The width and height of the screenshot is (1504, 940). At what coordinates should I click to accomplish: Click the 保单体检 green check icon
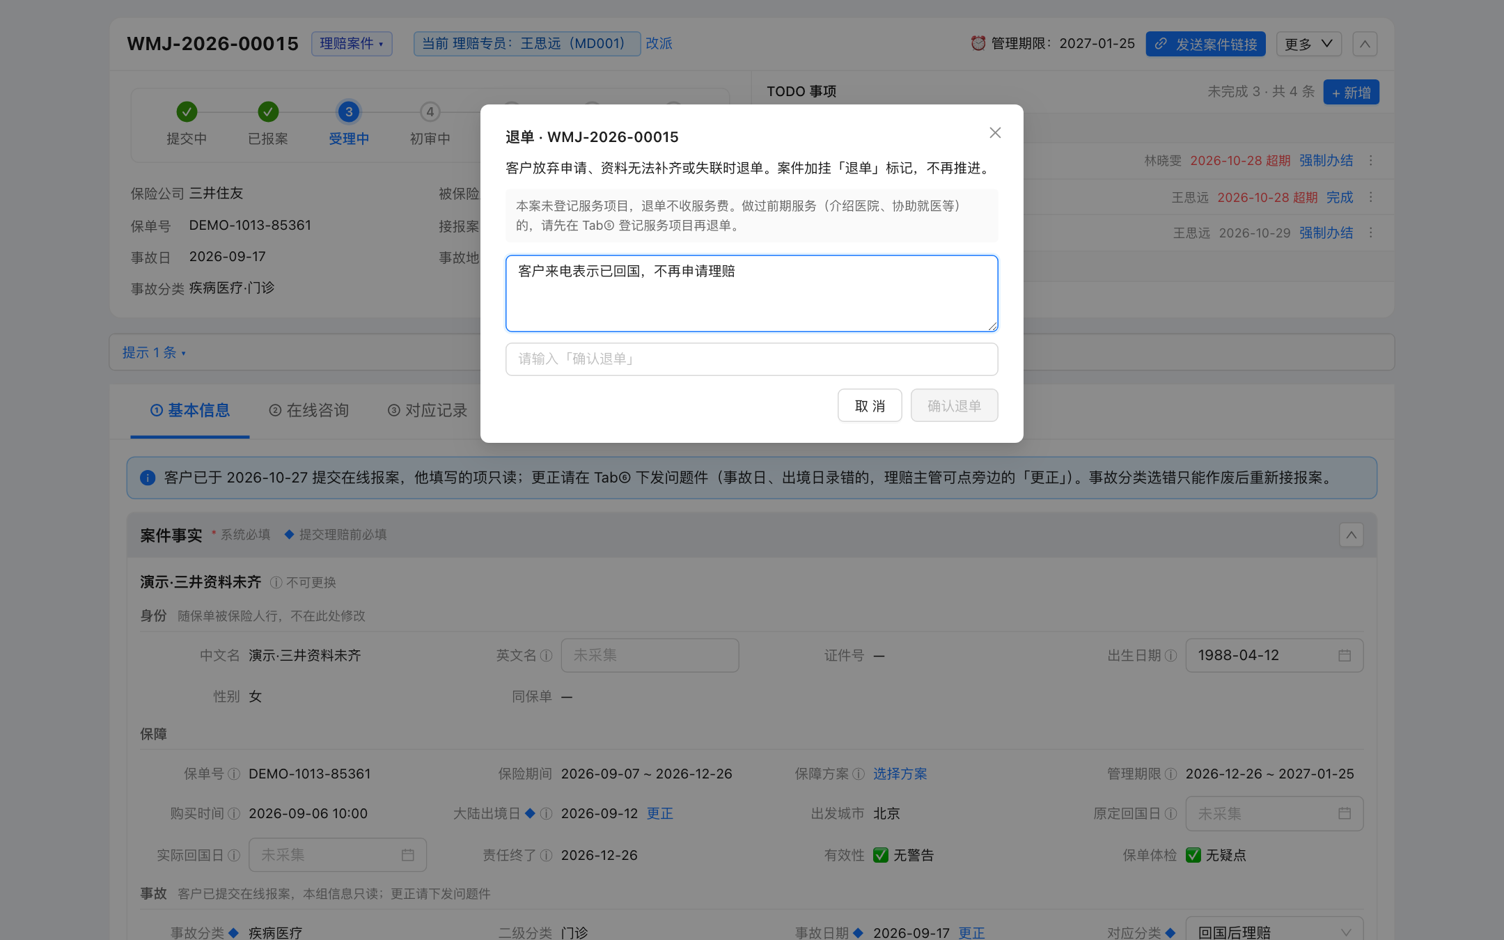pos(1193,855)
